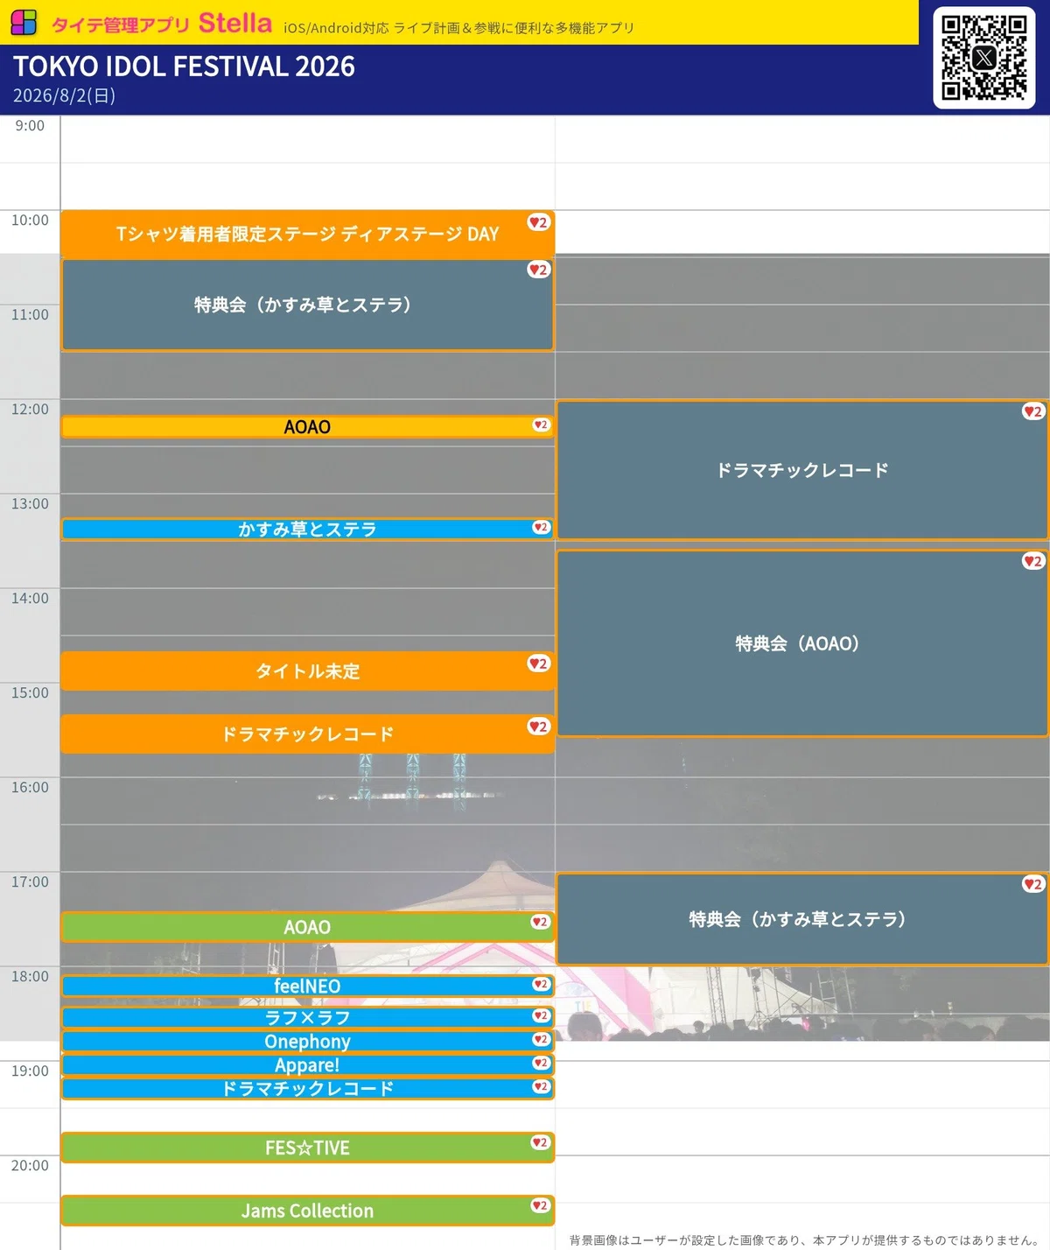Click the 18:00 time label

coord(30,976)
